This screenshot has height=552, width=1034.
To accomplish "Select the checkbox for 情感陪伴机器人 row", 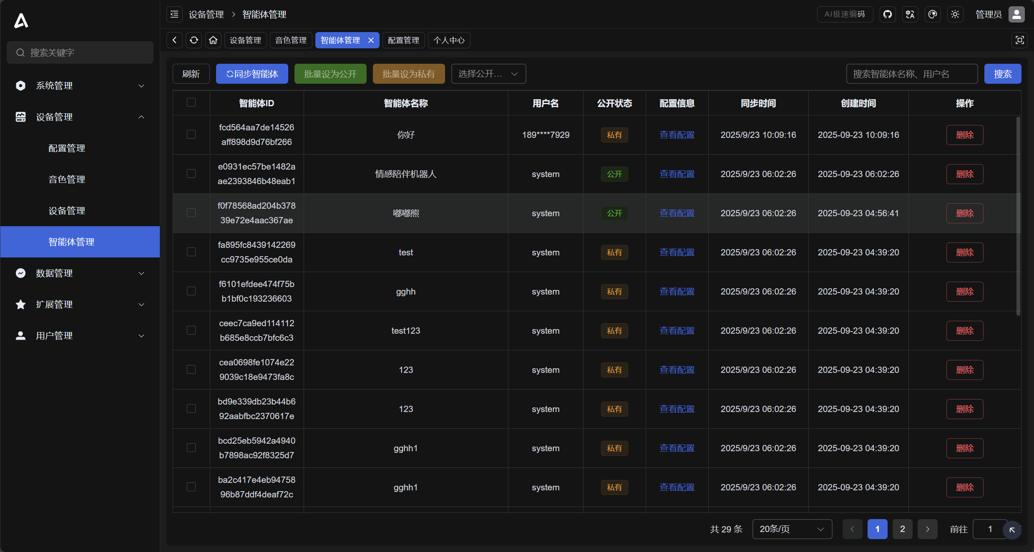I will [191, 174].
